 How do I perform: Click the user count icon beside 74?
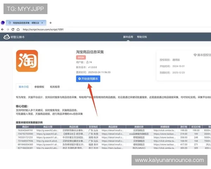coord(88,62)
